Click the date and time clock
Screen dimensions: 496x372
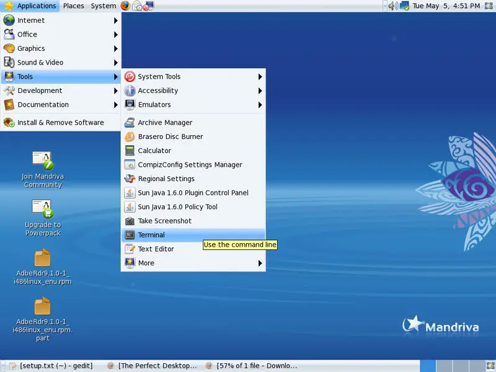446,6
